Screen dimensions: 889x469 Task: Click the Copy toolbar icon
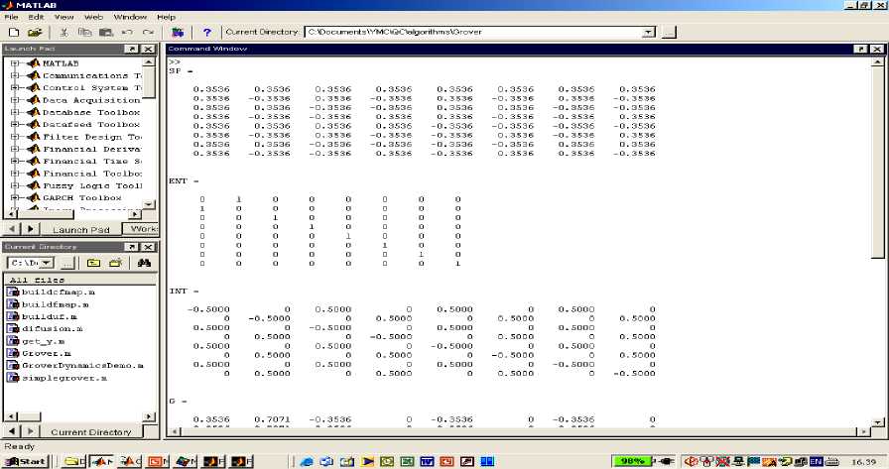[x=85, y=33]
